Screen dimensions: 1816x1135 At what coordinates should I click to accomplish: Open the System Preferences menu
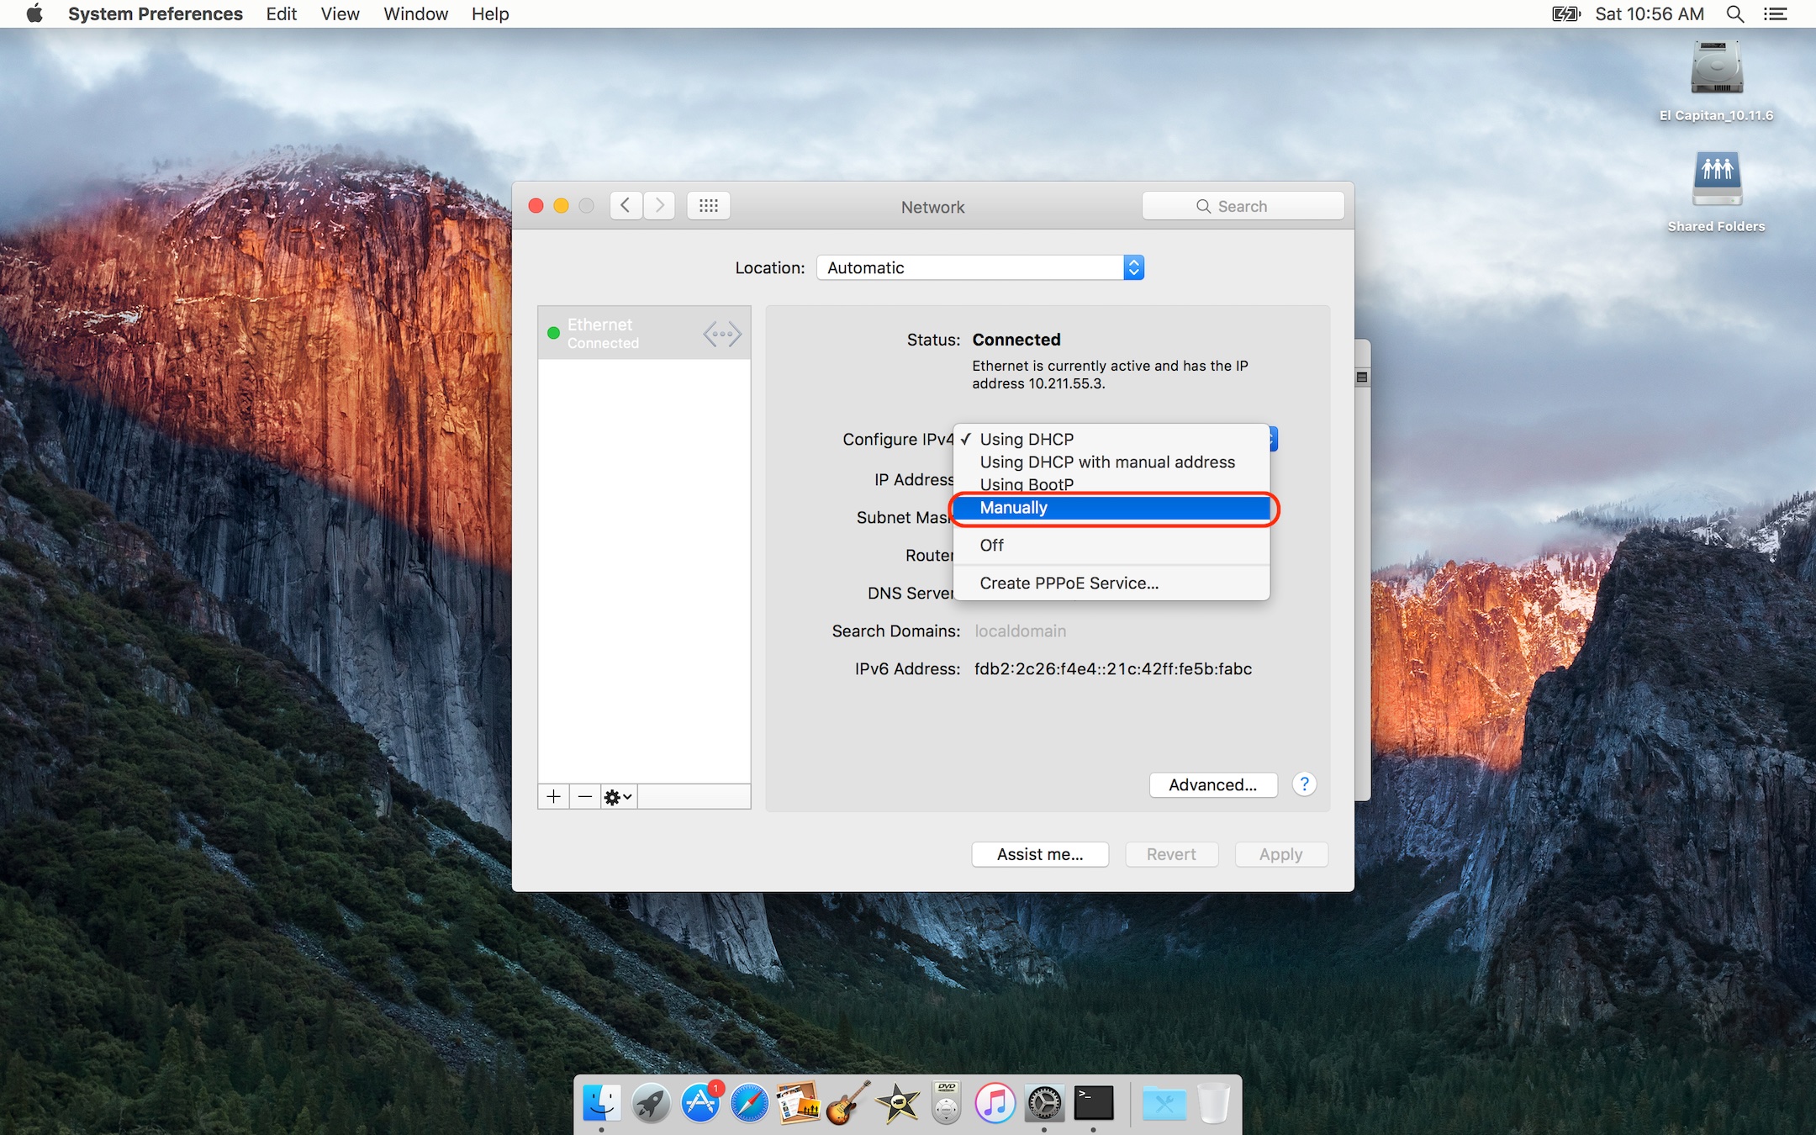156,13
